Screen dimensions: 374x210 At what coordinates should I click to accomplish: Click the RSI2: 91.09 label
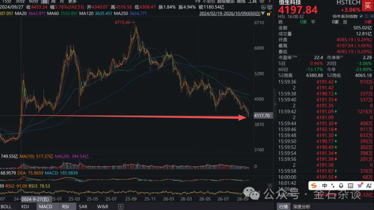coord(16,186)
